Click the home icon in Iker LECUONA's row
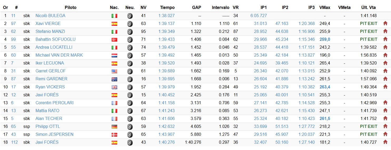This screenshot has height=150, width=391. (x=385, y=63)
